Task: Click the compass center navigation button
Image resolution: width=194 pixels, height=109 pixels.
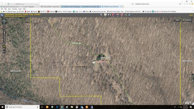Action: click(4, 21)
